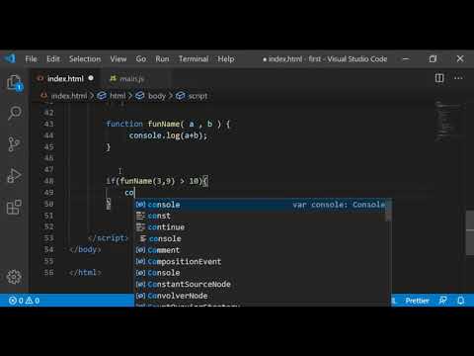Select the console snippet suggestion
Screen dimensions: 474x356
pyautogui.click(x=260, y=238)
